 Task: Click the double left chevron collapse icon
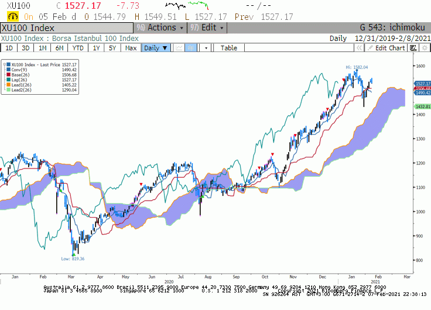tap(359, 48)
